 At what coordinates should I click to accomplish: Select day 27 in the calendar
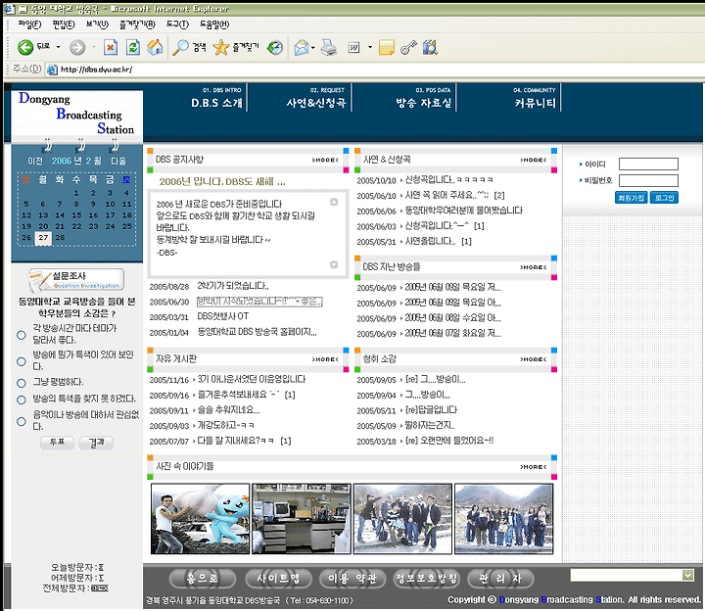43,238
